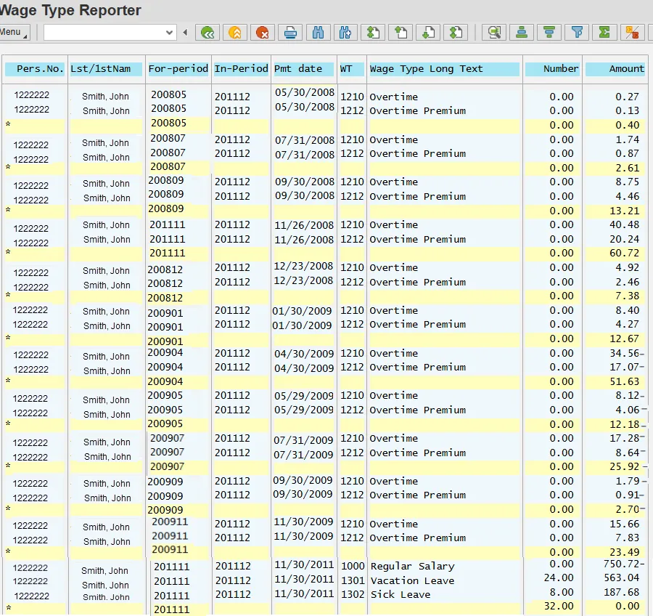
Task: Click the Find binoculars icon
Action: click(317, 33)
